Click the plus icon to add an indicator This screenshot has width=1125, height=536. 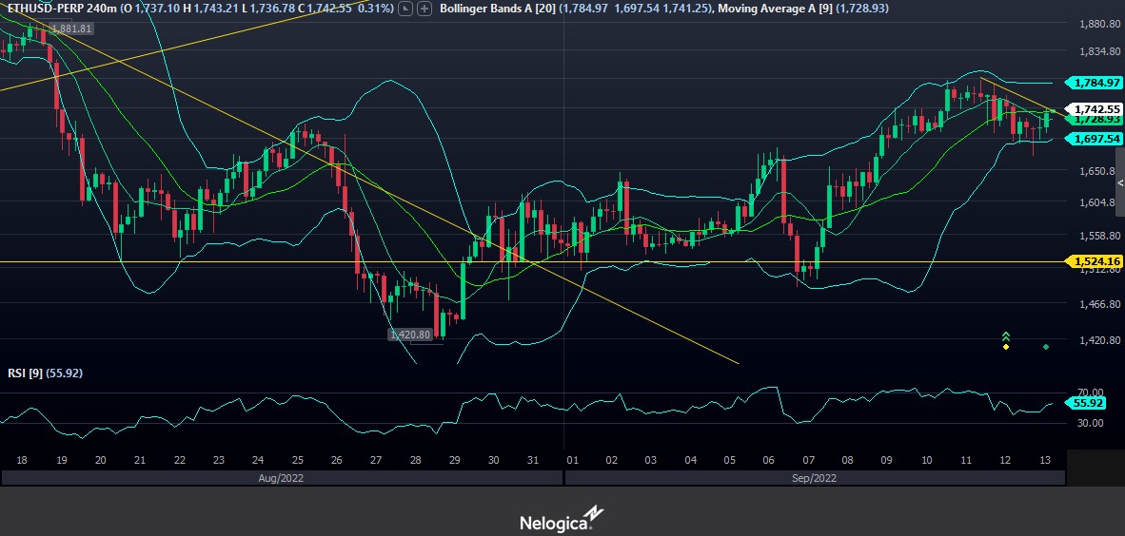point(424,8)
